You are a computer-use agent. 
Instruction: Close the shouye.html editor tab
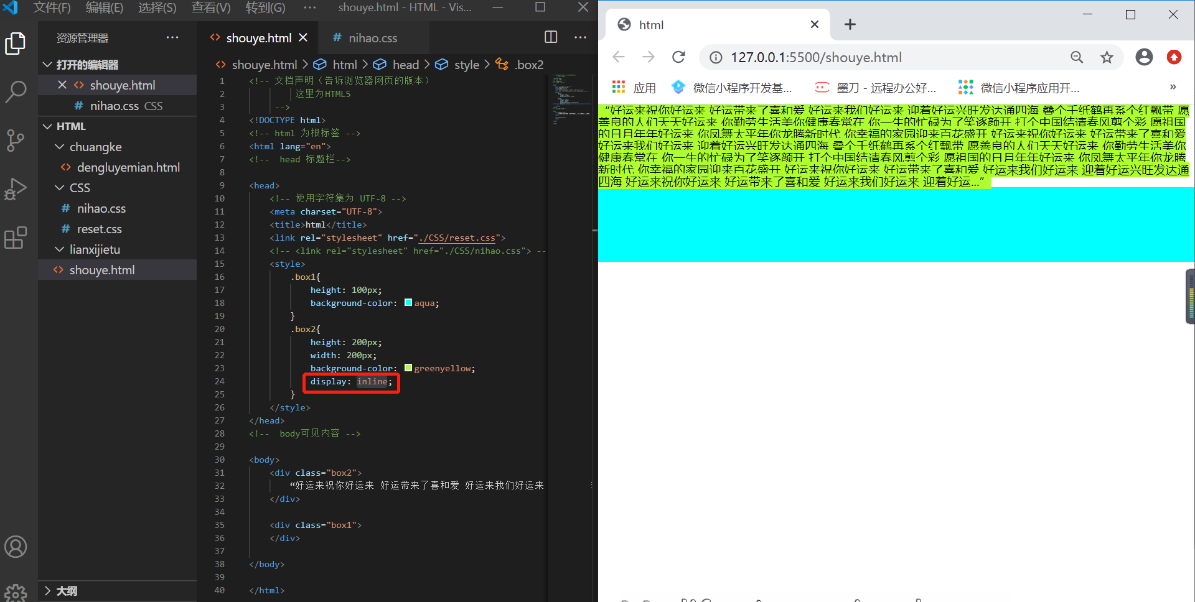pyautogui.click(x=303, y=37)
